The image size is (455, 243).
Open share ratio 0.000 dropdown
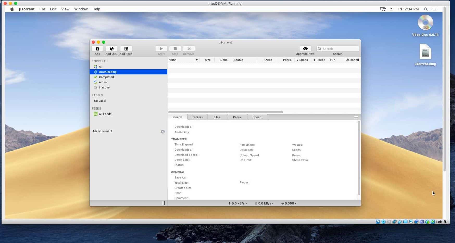[289, 203]
